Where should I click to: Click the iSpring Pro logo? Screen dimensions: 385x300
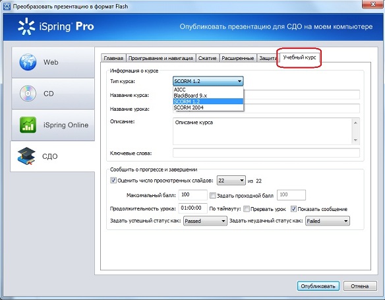coord(56,26)
